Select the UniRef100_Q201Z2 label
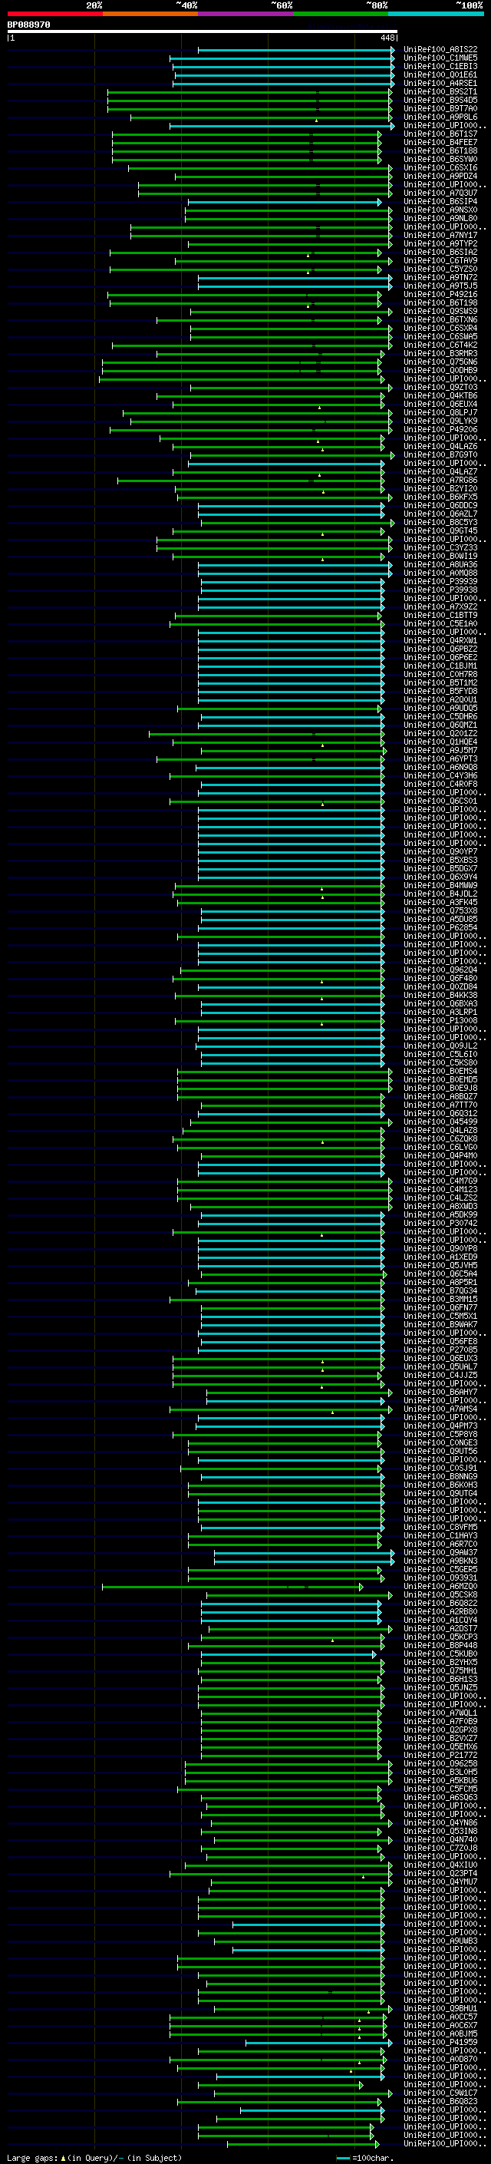This screenshot has width=491, height=2164. (440, 734)
